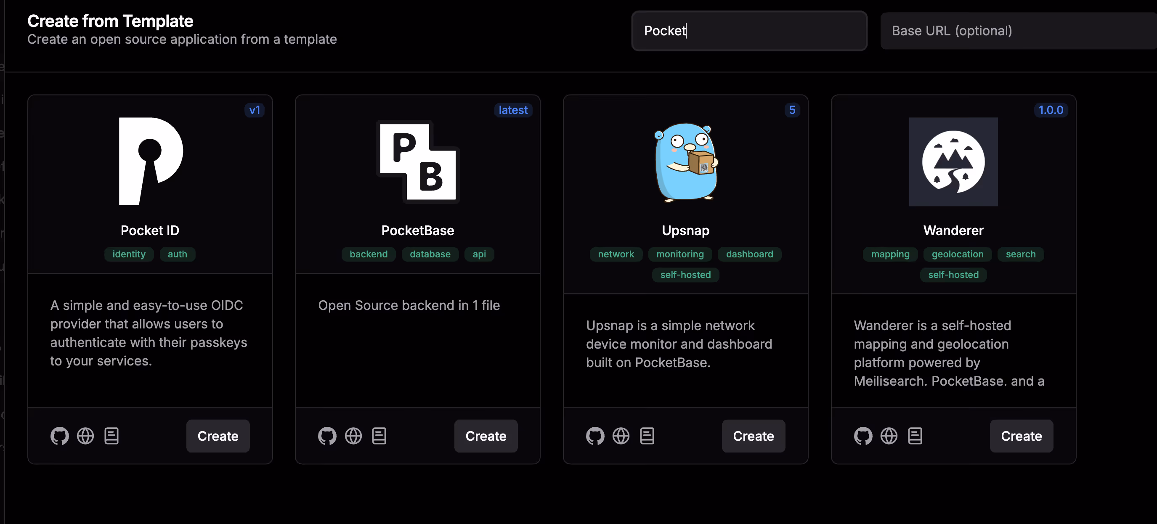Click Create button for Pocket ID

[218, 436]
